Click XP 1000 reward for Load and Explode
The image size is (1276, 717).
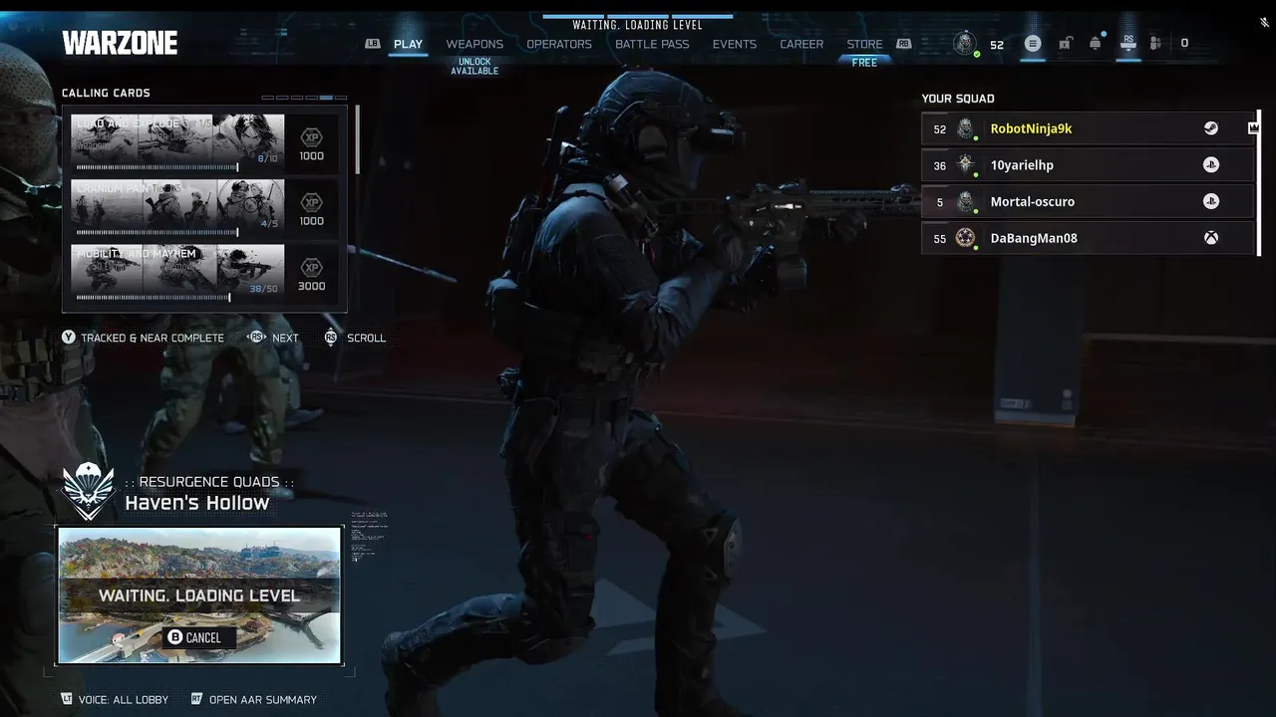click(x=312, y=142)
